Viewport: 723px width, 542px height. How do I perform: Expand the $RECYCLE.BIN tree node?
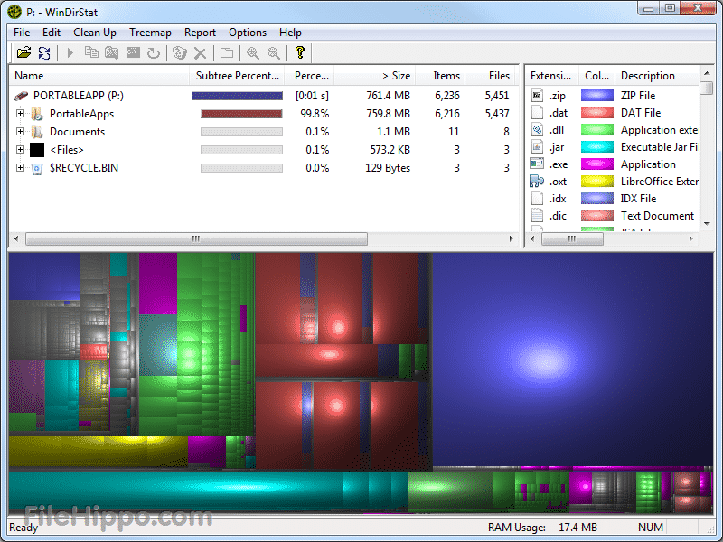coord(20,168)
